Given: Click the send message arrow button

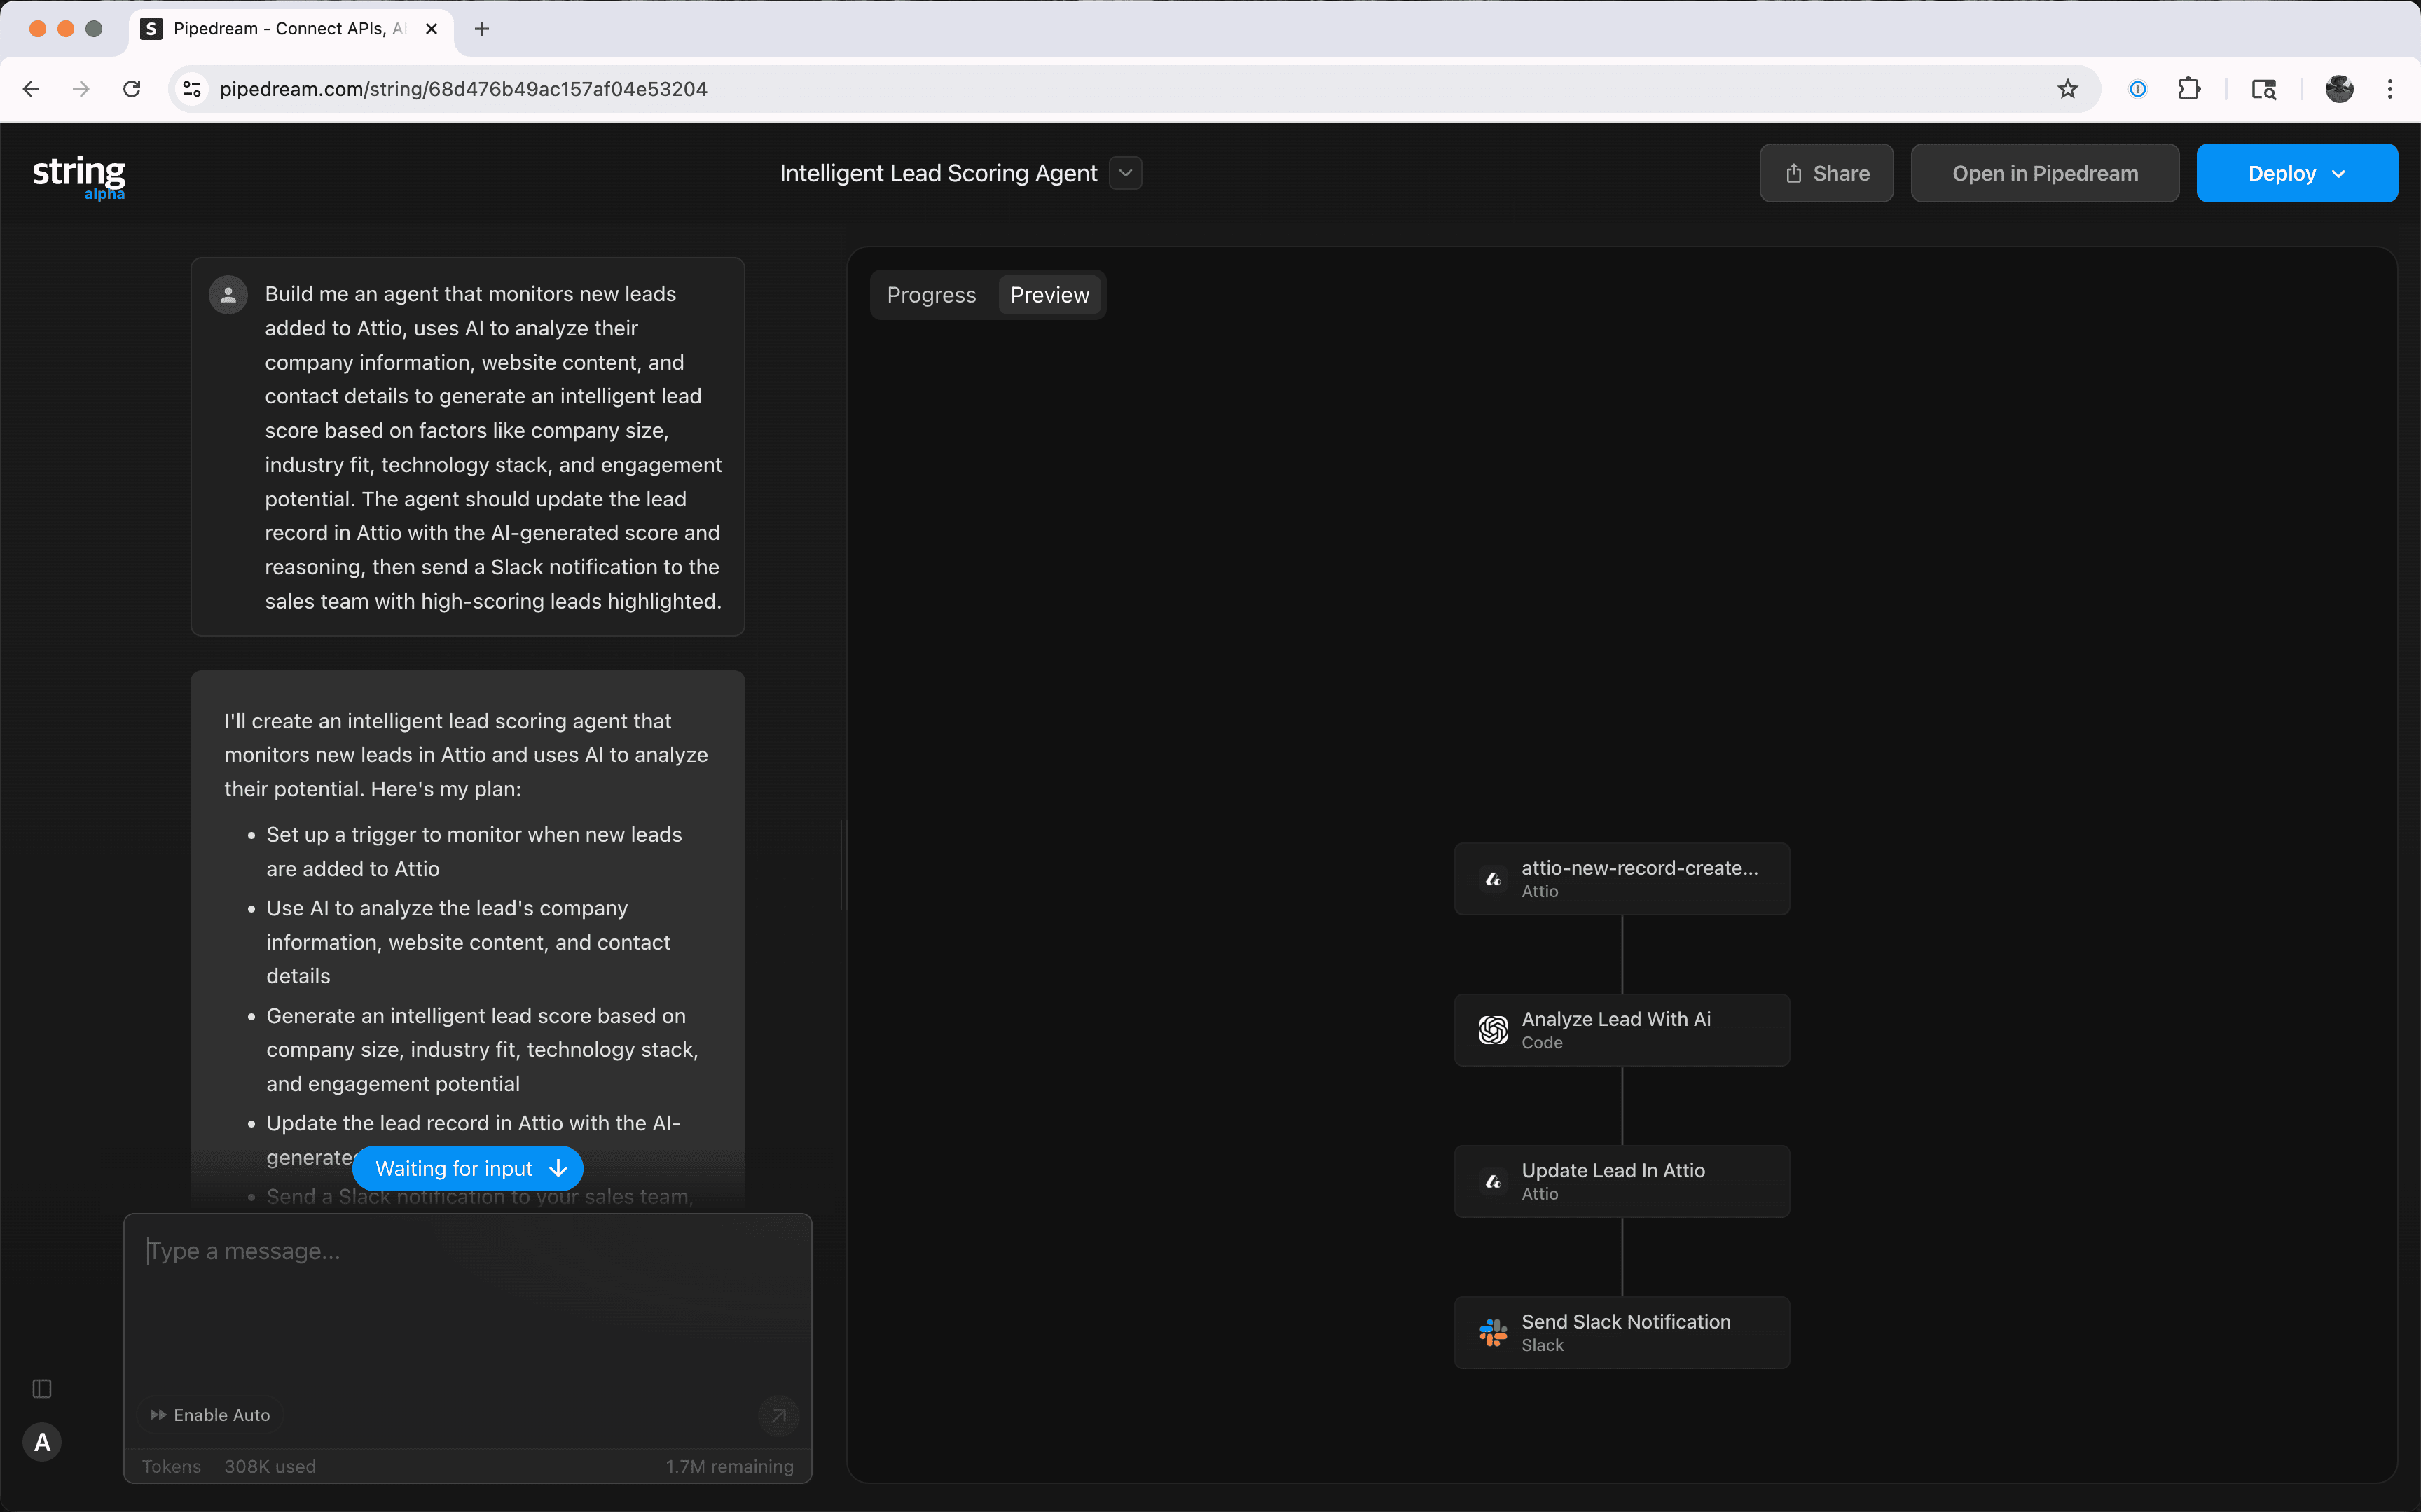Looking at the screenshot, I should 778,1415.
